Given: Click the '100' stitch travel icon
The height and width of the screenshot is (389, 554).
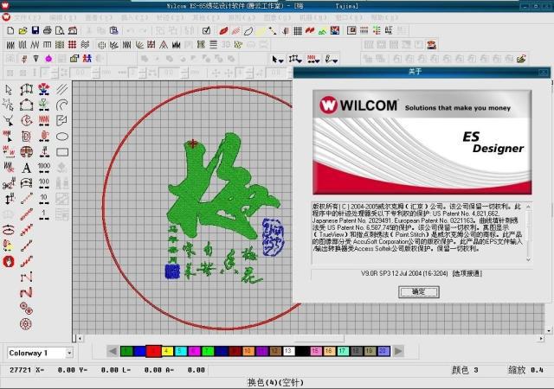Looking at the screenshot, I should pyautogui.click(x=44, y=183).
